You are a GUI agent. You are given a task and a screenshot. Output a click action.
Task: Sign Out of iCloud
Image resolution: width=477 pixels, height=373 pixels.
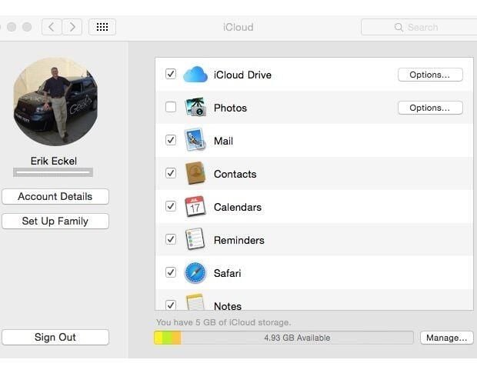(x=55, y=337)
